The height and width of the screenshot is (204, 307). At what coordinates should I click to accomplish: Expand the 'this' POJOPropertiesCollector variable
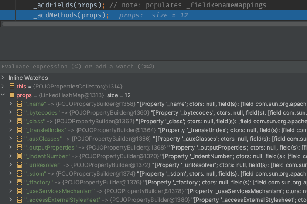tap(3, 86)
